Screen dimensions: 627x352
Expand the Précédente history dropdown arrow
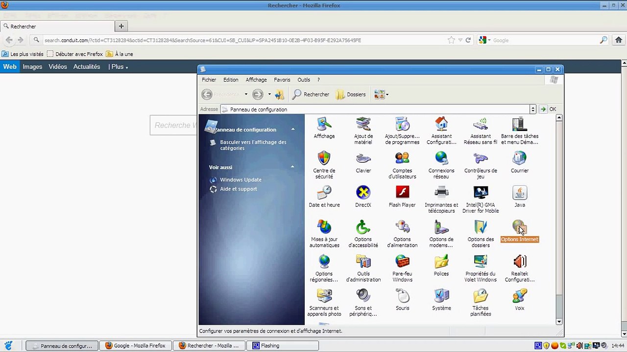click(x=246, y=94)
